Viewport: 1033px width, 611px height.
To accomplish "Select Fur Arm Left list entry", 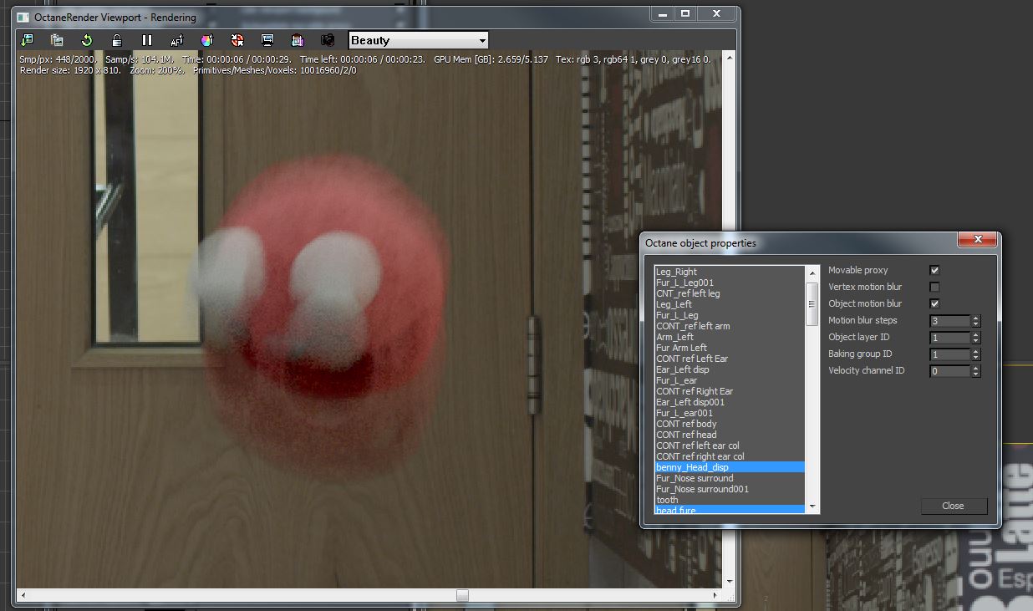I will tap(730, 348).
